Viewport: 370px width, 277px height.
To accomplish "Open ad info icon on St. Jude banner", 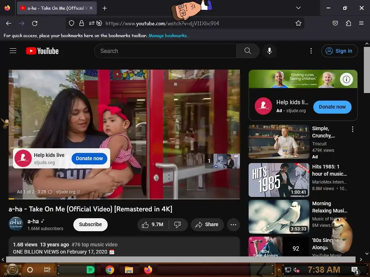I will 346,79.
